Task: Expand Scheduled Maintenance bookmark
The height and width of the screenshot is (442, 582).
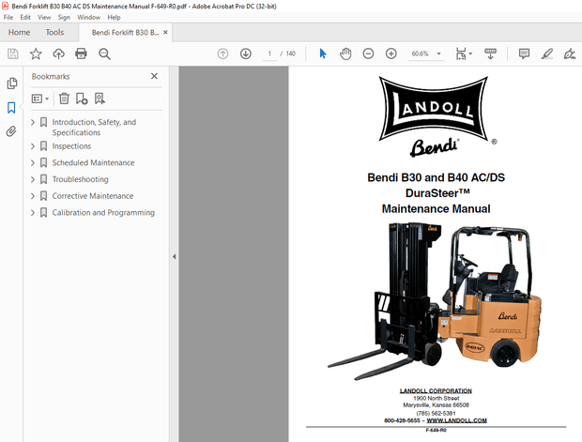Action: (33, 162)
